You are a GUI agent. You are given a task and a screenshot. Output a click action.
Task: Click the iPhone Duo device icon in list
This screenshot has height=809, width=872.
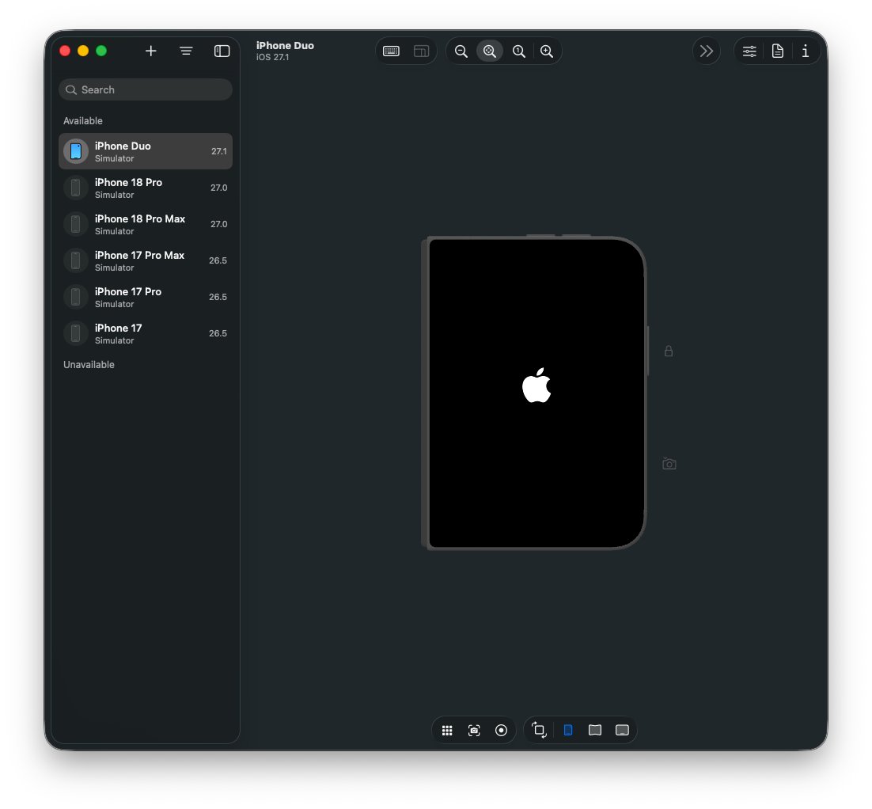coord(76,151)
